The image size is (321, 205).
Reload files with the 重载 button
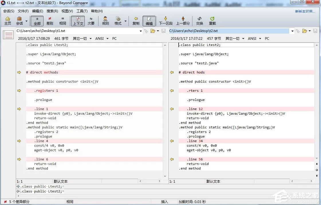pos(212,21)
